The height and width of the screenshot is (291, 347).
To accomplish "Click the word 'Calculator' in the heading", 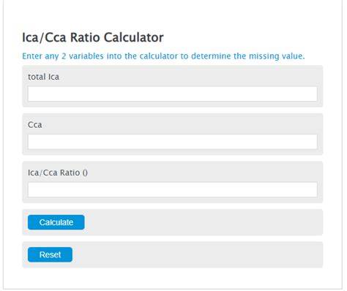I will coord(133,37).
